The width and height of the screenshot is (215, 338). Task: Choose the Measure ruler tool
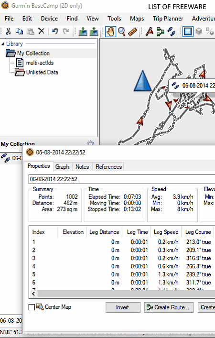(133, 32)
